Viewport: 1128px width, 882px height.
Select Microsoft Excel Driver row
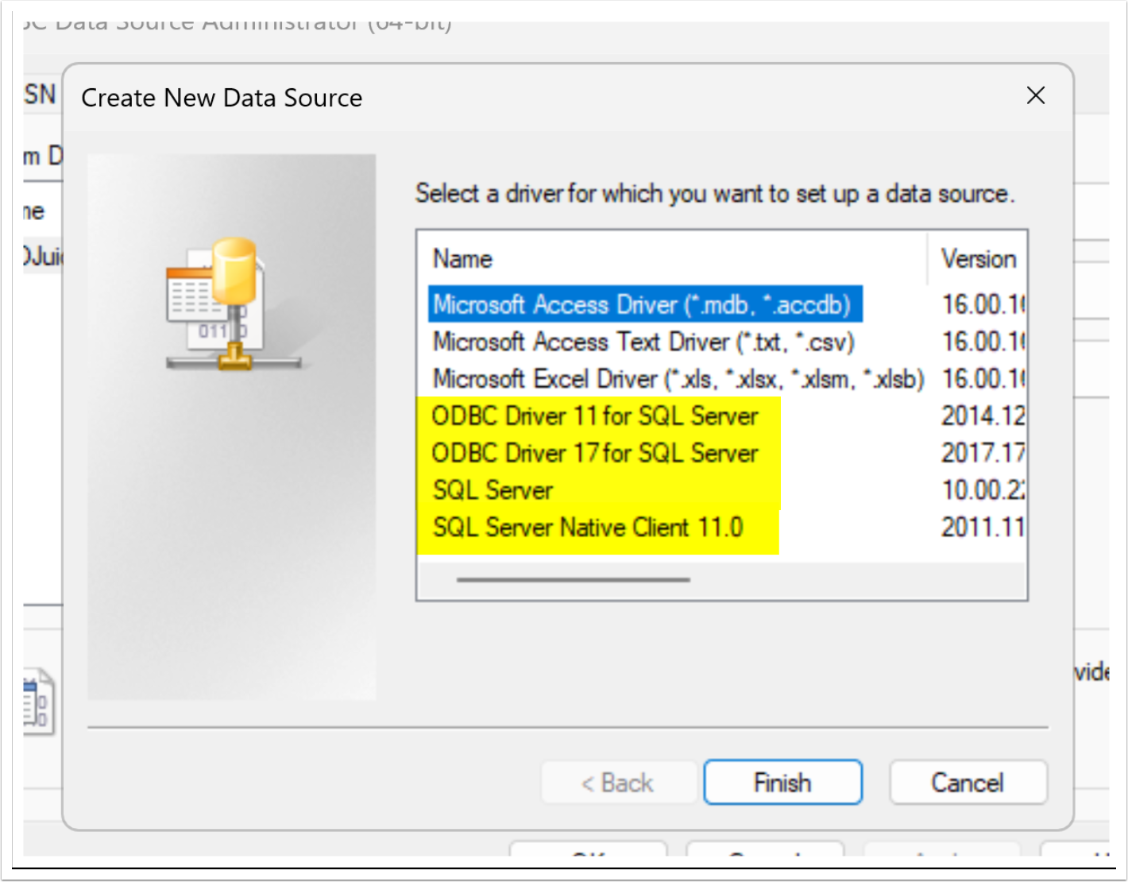click(678, 379)
